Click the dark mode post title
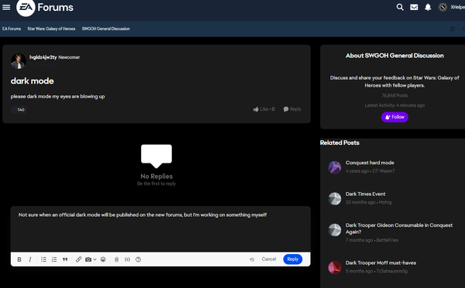This screenshot has height=288, width=465. pos(33,81)
